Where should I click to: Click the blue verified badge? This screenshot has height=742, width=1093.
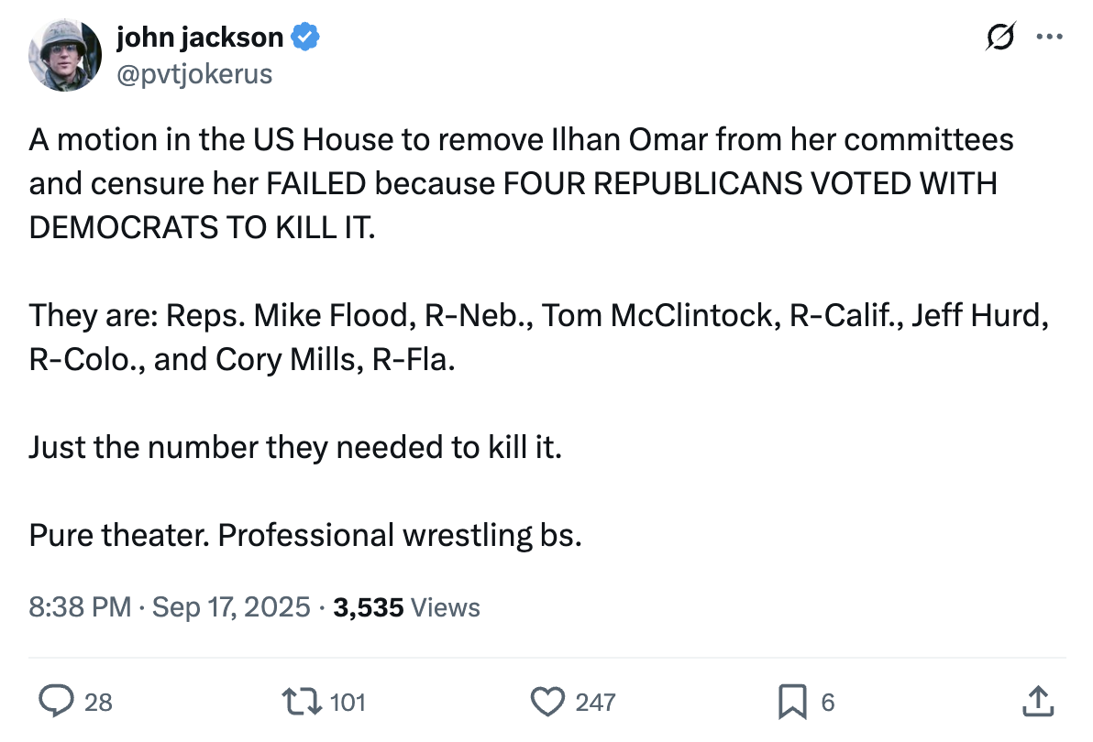[305, 38]
